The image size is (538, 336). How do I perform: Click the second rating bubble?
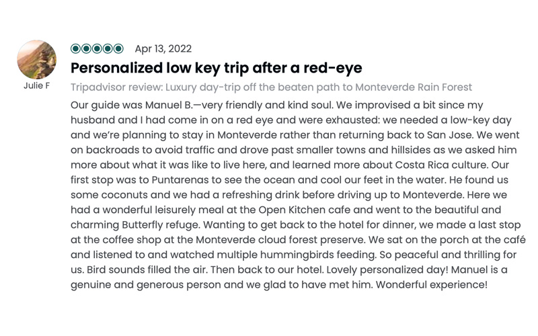point(86,48)
